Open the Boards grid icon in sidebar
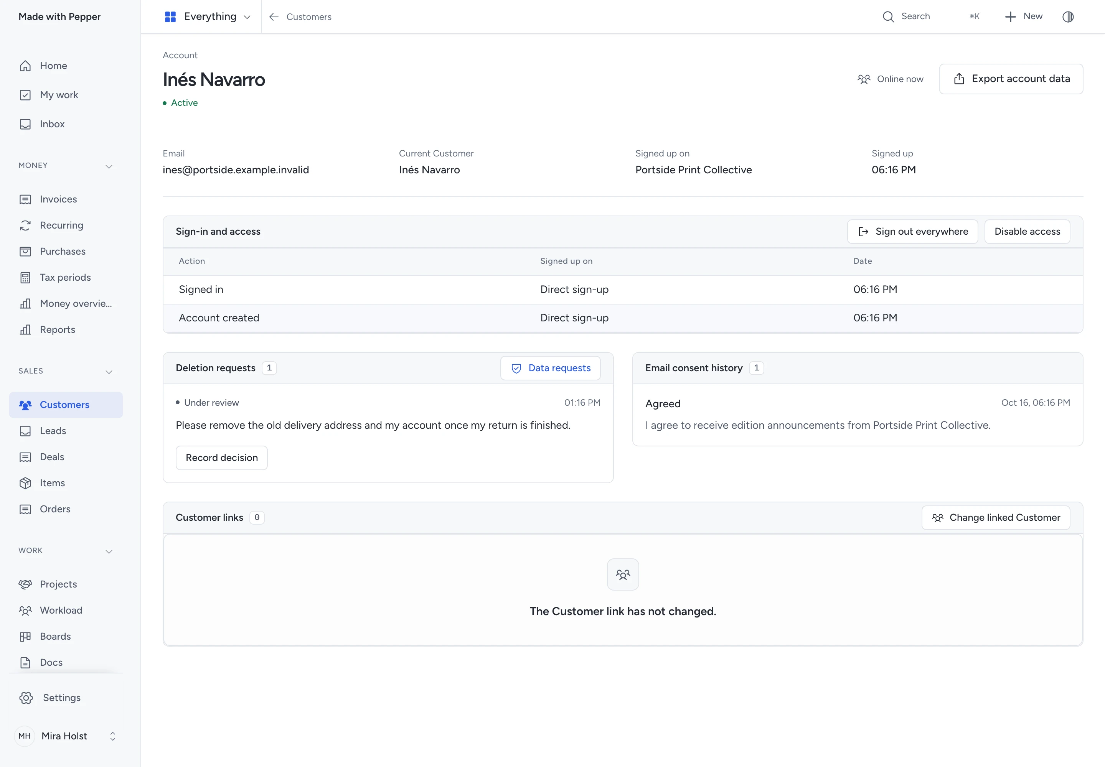 click(x=25, y=636)
